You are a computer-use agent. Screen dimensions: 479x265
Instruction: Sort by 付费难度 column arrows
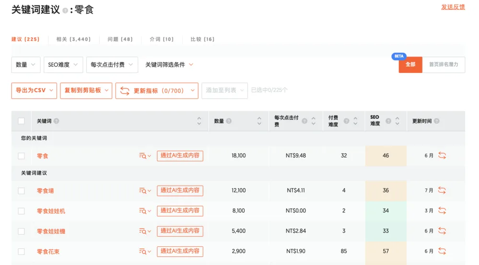point(355,121)
